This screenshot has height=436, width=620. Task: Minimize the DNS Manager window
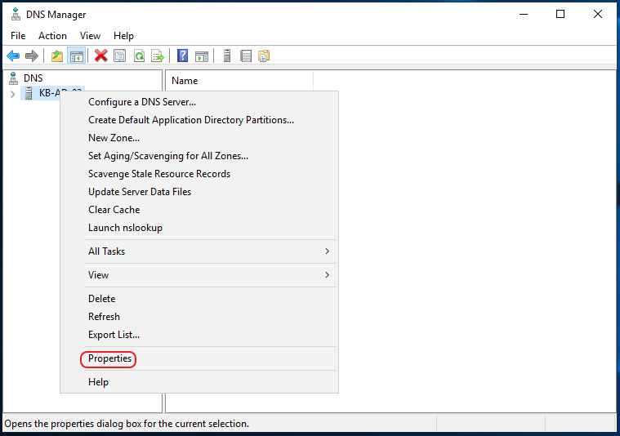pyautogui.click(x=524, y=14)
